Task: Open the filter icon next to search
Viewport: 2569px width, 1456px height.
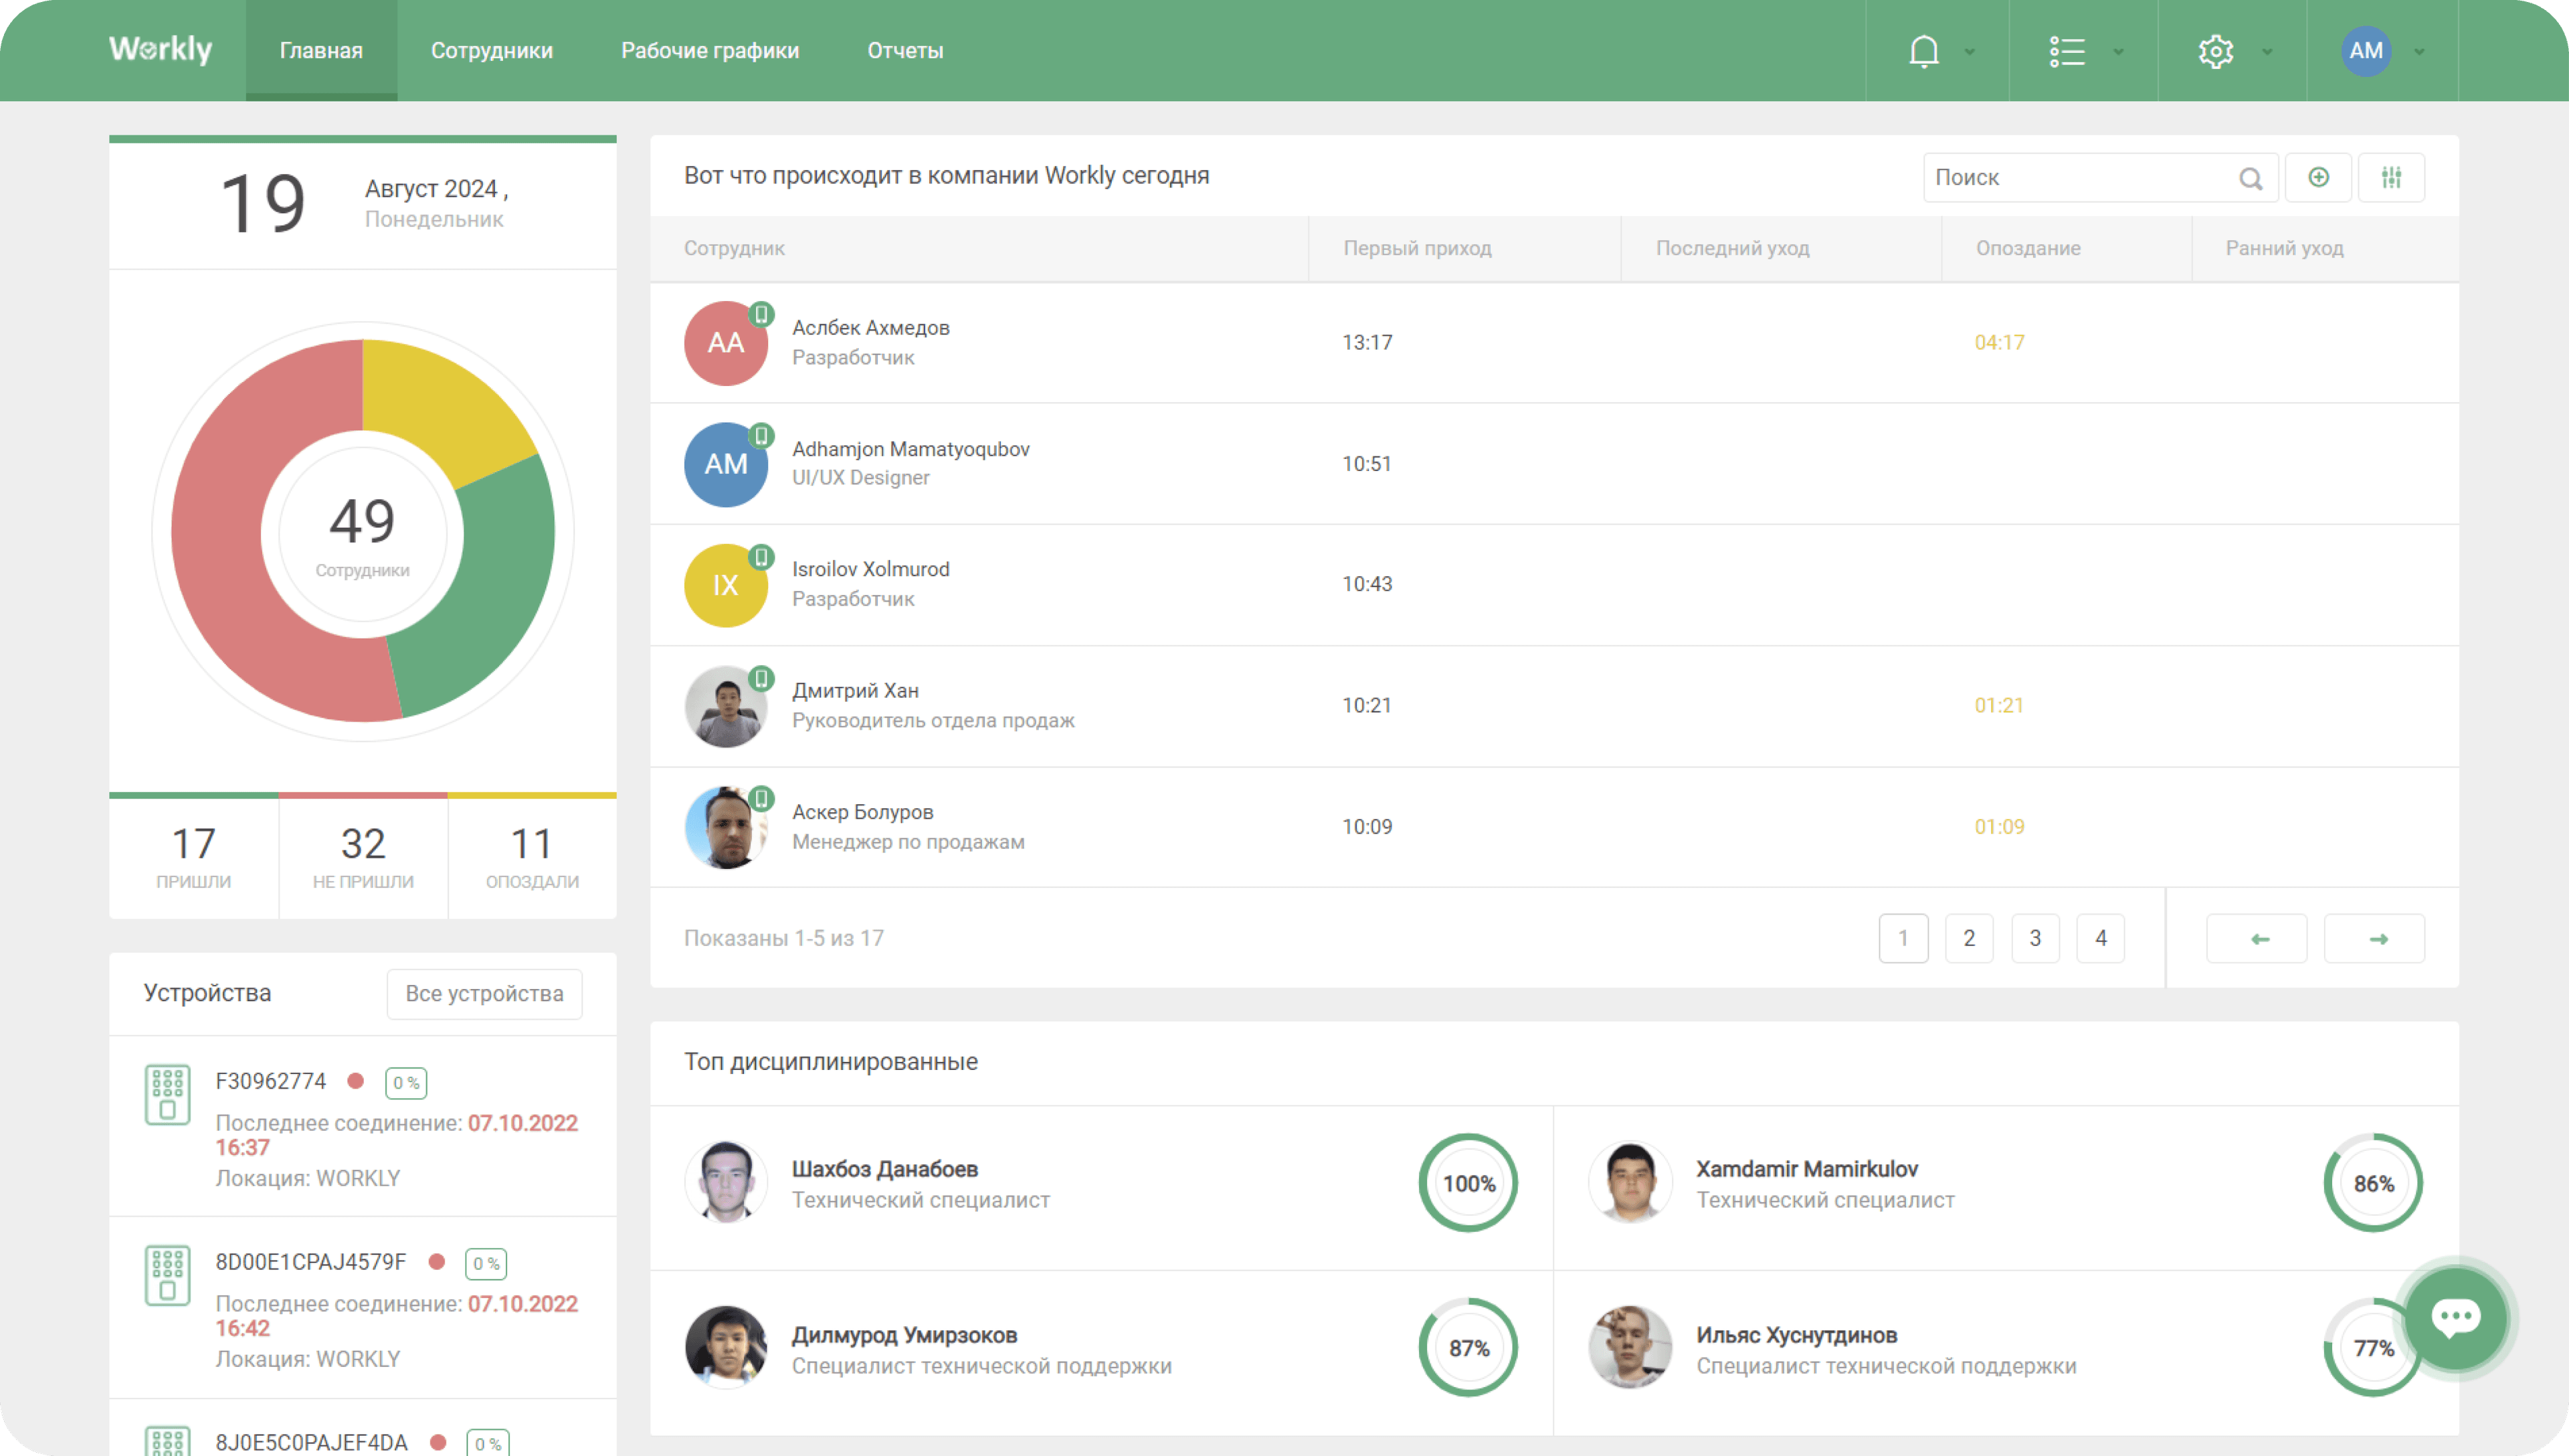Action: coord(2391,177)
